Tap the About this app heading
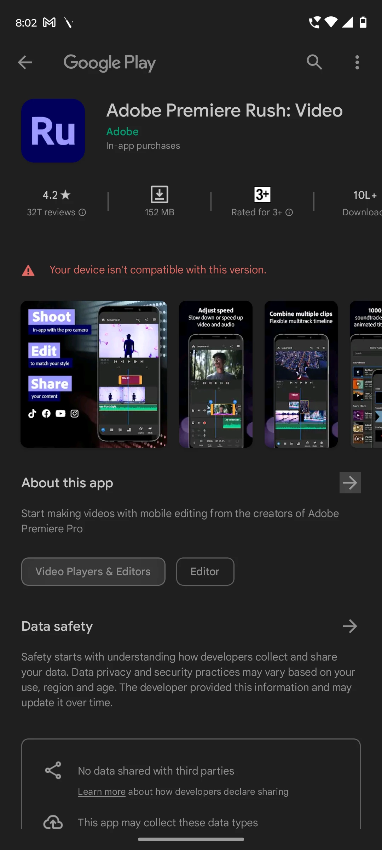 67,483
